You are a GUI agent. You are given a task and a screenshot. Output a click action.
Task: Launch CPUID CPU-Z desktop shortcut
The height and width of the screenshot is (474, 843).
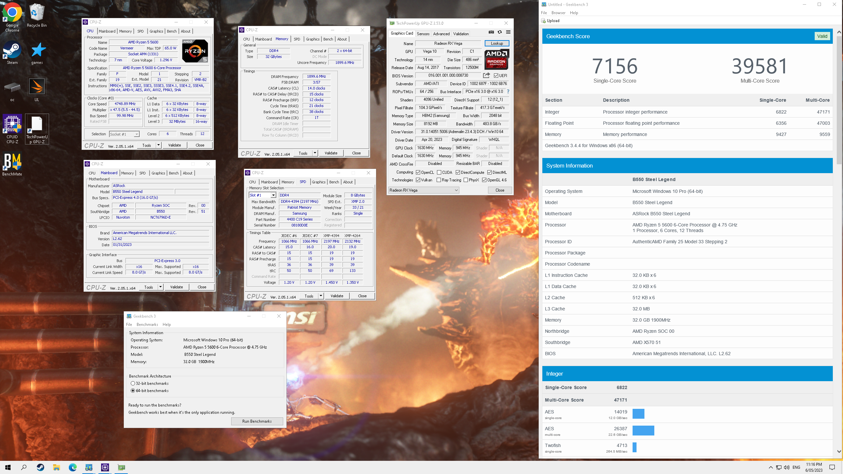12,129
